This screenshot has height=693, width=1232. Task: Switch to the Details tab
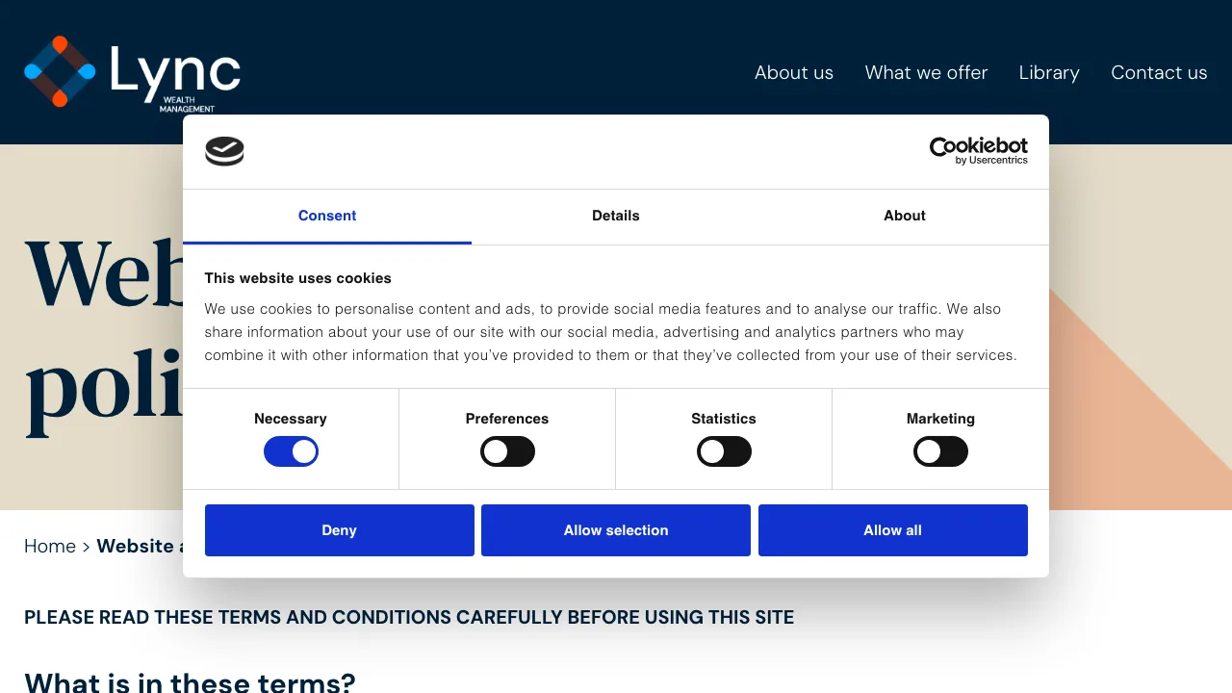[616, 216]
